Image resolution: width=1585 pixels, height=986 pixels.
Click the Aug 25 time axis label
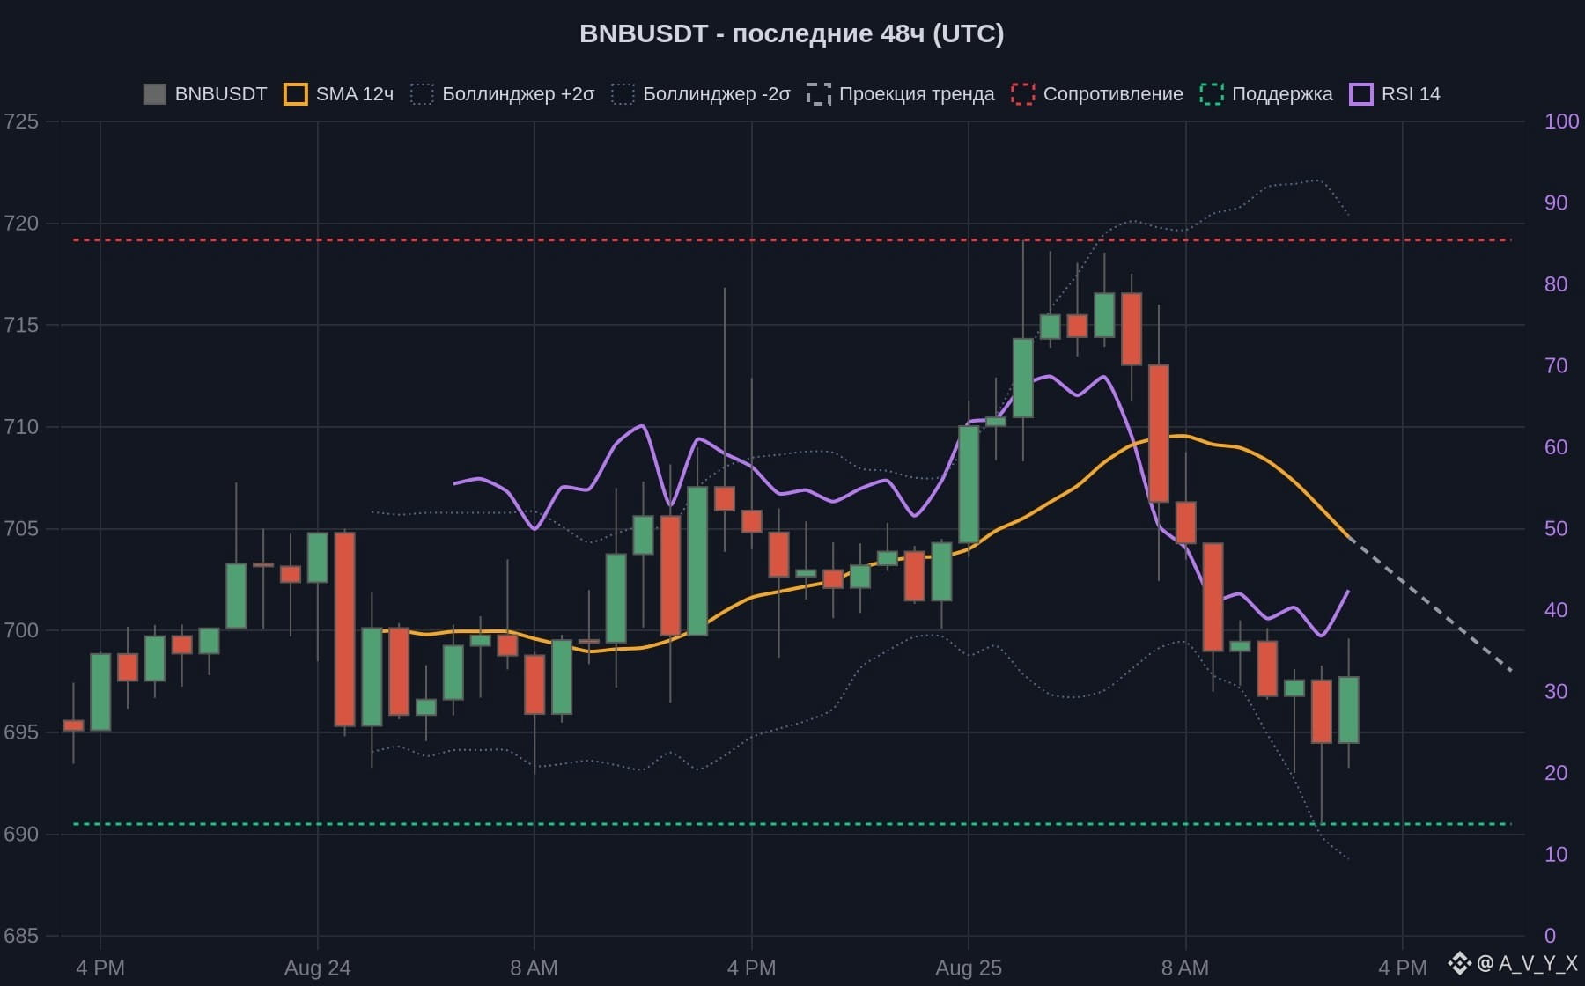pos(969,968)
